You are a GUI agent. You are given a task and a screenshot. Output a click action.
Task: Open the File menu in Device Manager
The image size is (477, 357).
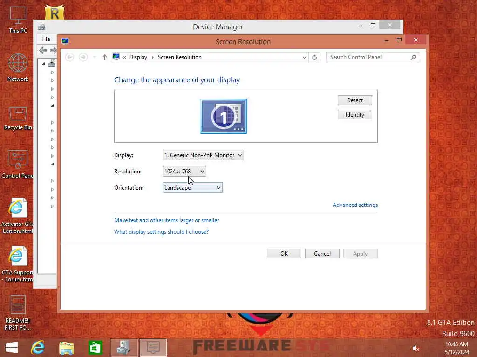coord(46,39)
